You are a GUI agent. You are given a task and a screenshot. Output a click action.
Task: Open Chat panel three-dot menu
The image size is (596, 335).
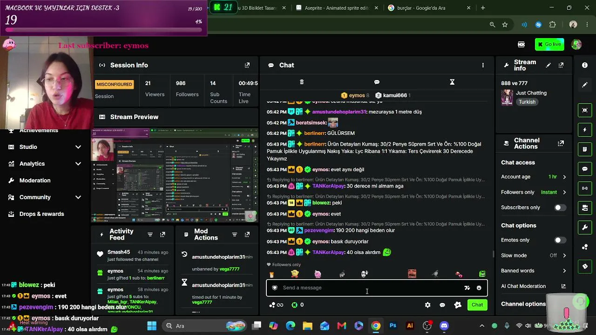click(x=483, y=65)
